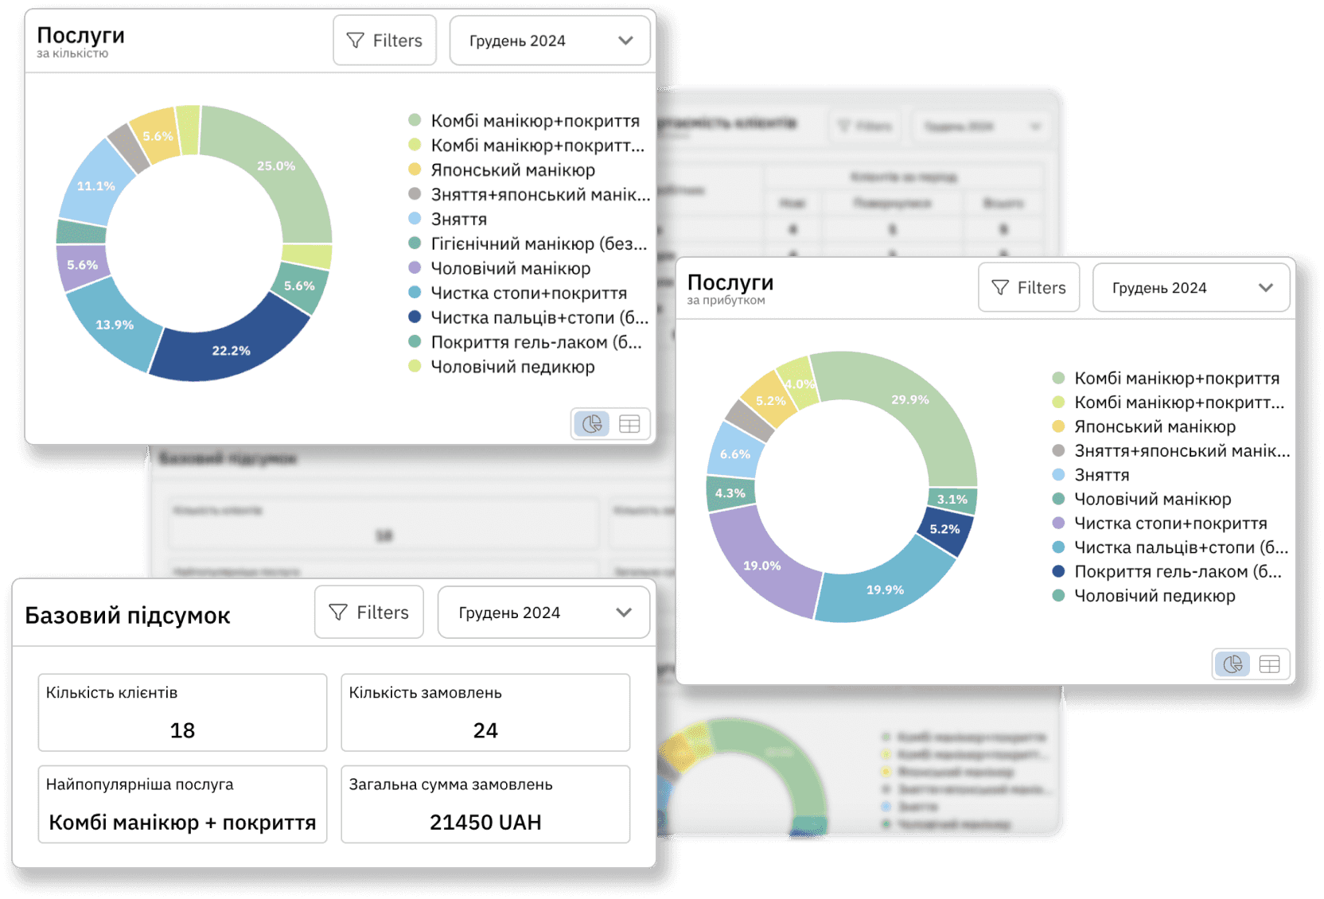Open the Кількість клієнтів summary card
The image size is (1324, 899).
coord(182,713)
